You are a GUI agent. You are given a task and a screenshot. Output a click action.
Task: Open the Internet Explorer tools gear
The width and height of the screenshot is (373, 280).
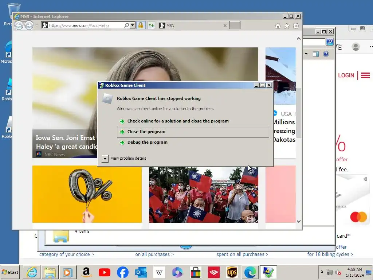[296, 26]
